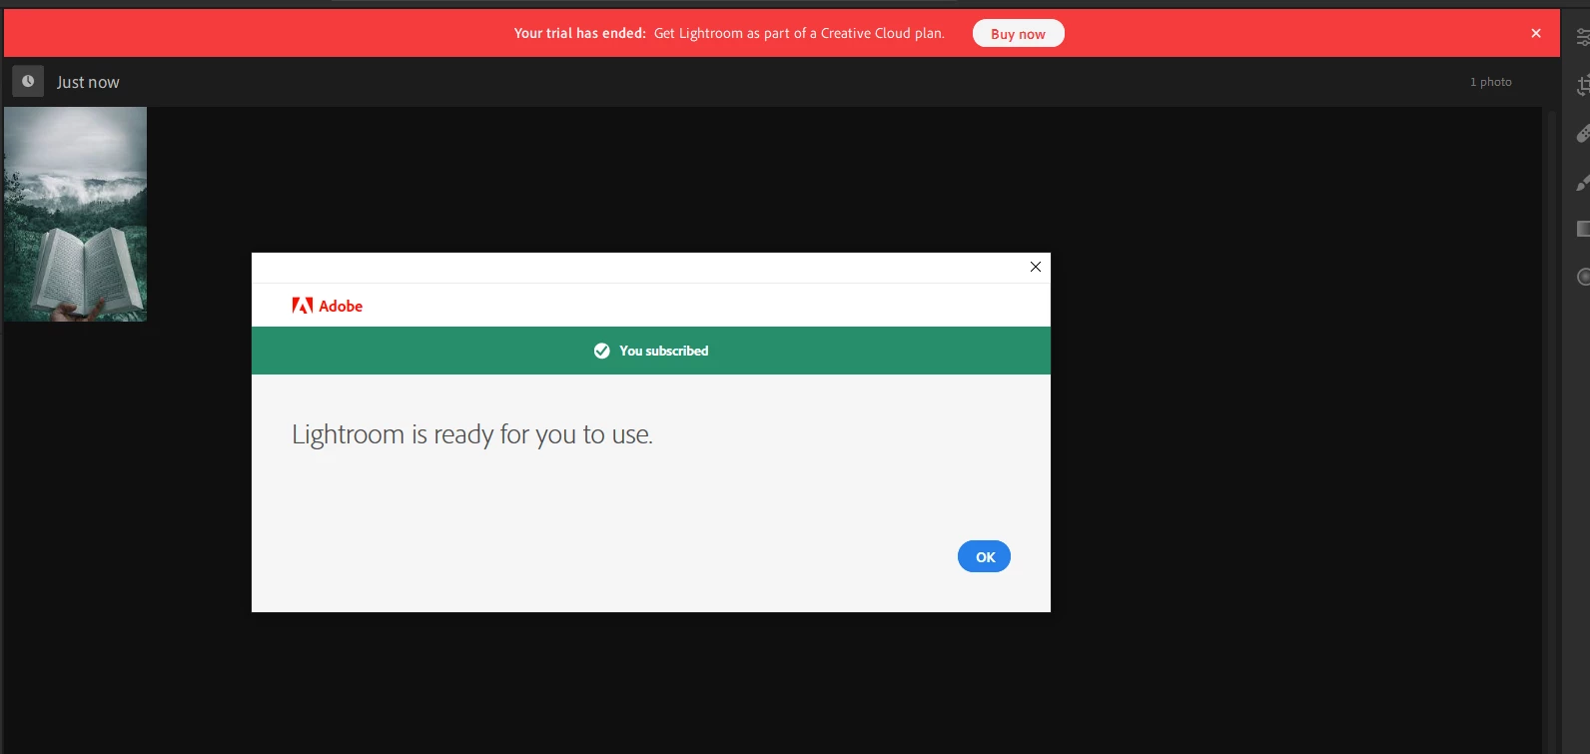Select the open book photo thumbnail
Viewport: 1590px width, 754px height.
pyautogui.click(x=75, y=214)
